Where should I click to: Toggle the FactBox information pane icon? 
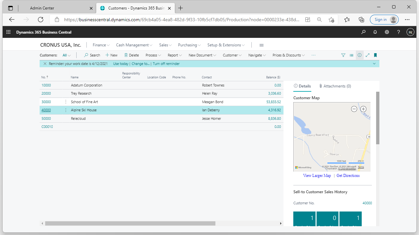[x=359, y=55]
